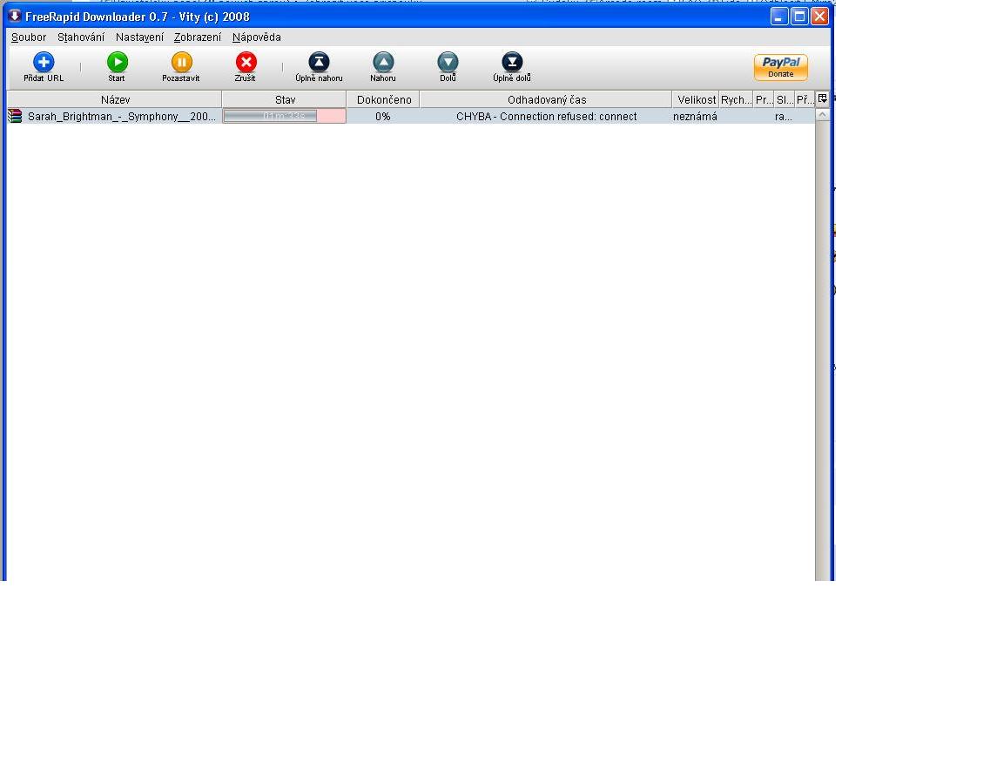Open the Nápověda menu

pyautogui.click(x=256, y=37)
